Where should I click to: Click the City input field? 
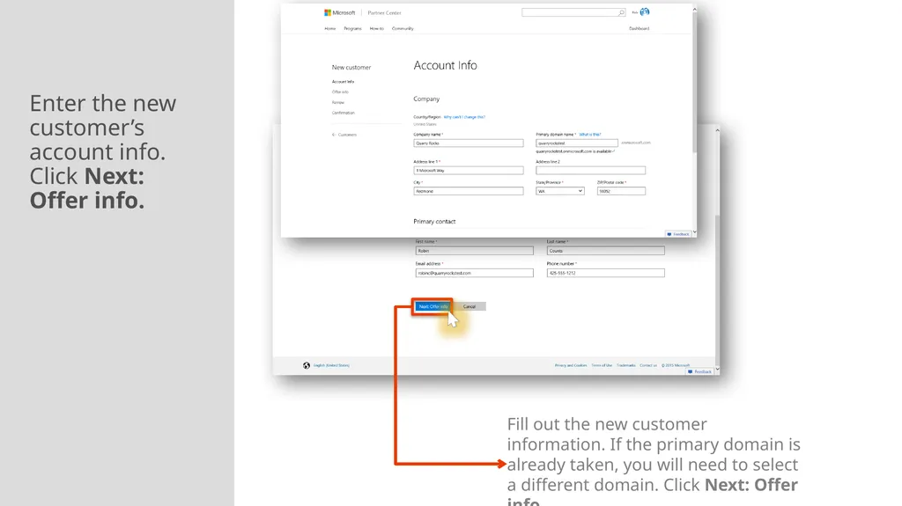(469, 191)
